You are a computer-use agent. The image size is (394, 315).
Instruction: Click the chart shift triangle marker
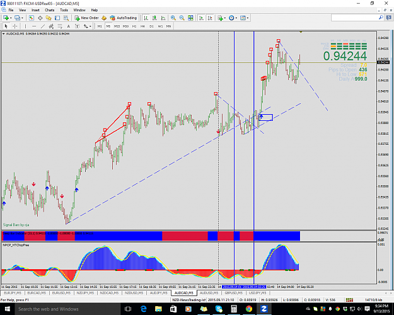(301, 32)
